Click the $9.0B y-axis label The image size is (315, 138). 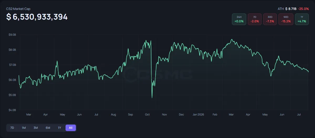point(12,35)
